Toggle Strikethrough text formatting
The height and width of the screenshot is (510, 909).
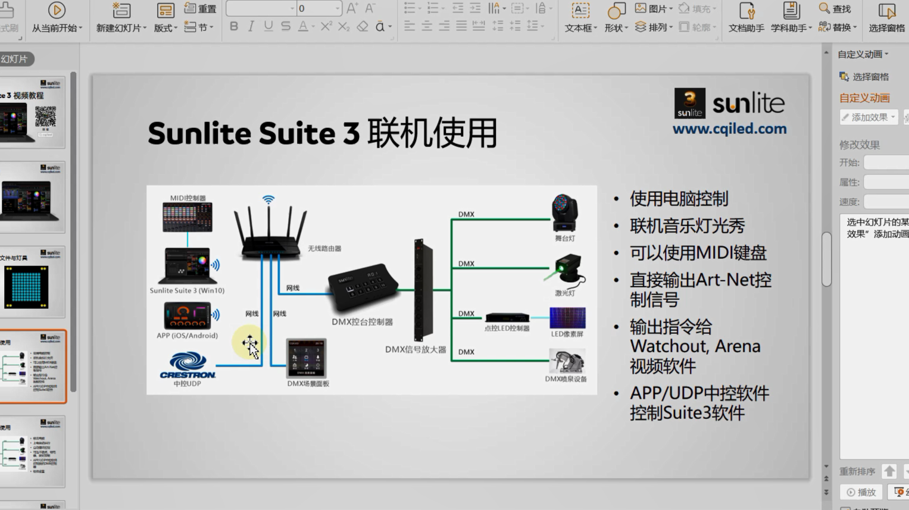pos(286,27)
